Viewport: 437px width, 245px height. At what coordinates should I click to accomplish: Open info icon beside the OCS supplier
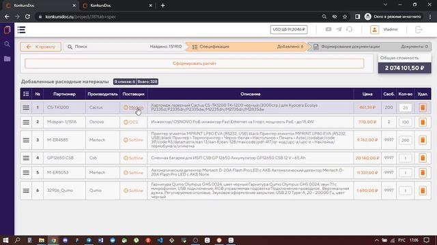126,122
